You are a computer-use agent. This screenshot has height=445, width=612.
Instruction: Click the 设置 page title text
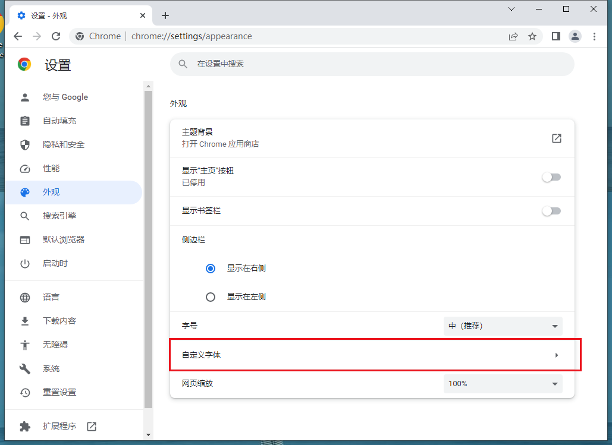click(58, 65)
